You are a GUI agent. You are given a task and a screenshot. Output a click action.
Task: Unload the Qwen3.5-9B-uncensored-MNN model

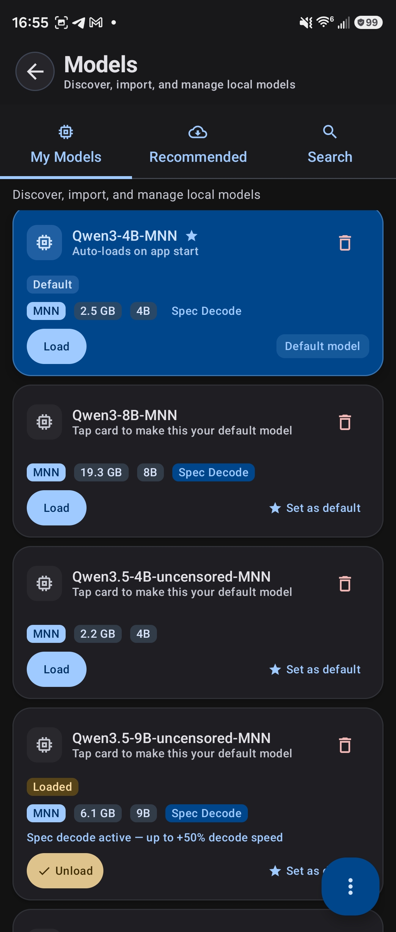(x=65, y=871)
